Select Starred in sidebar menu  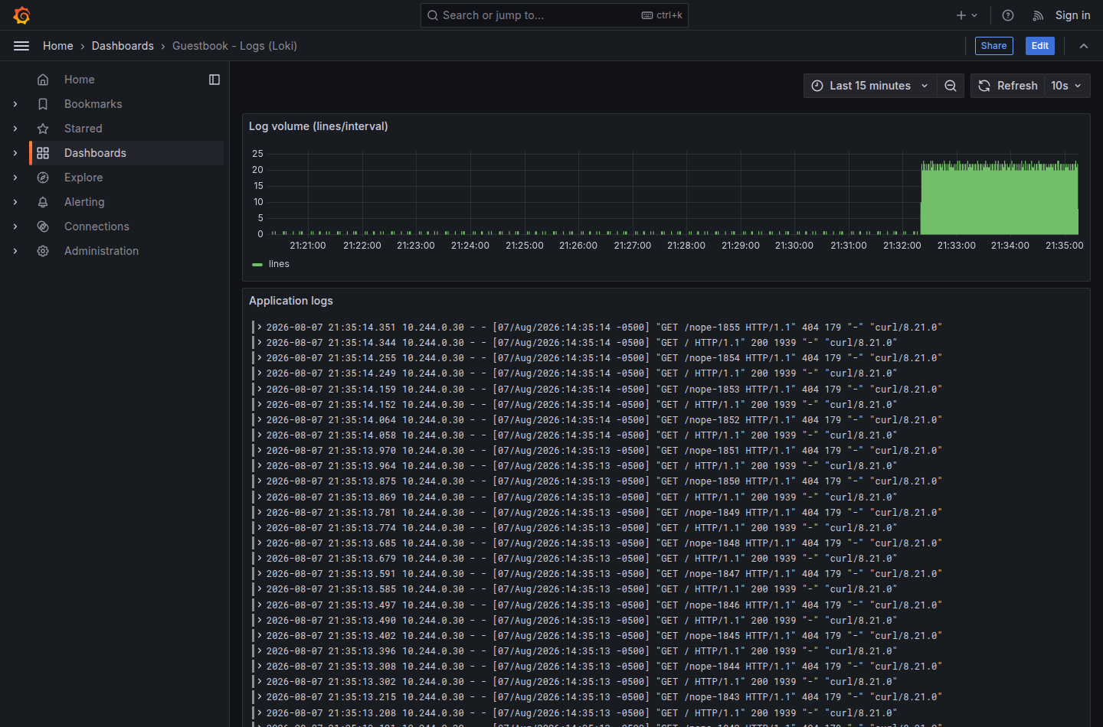(x=83, y=129)
